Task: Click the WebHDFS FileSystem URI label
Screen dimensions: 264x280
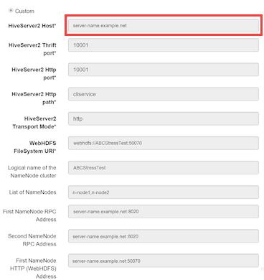Action: (35, 147)
